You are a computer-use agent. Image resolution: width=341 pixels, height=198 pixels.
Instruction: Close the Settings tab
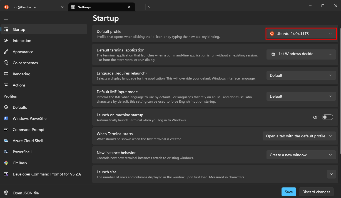coord(129,7)
